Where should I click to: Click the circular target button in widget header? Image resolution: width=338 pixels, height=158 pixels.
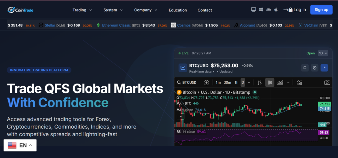[315, 68]
